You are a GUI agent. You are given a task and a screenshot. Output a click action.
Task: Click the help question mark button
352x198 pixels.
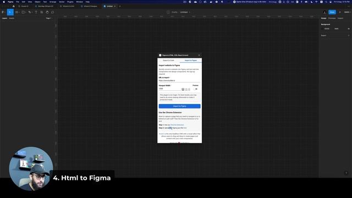click(346, 173)
